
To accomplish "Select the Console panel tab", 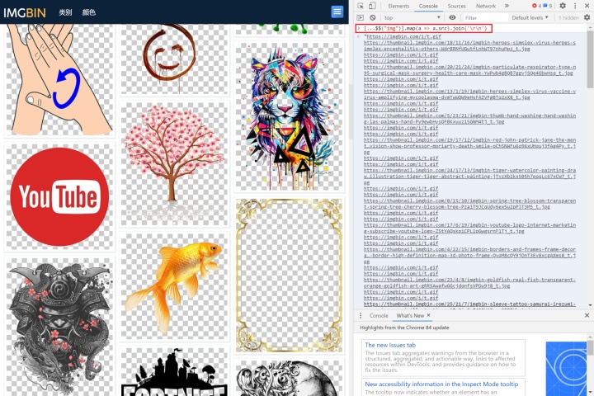I will click(x=428, y=6).
